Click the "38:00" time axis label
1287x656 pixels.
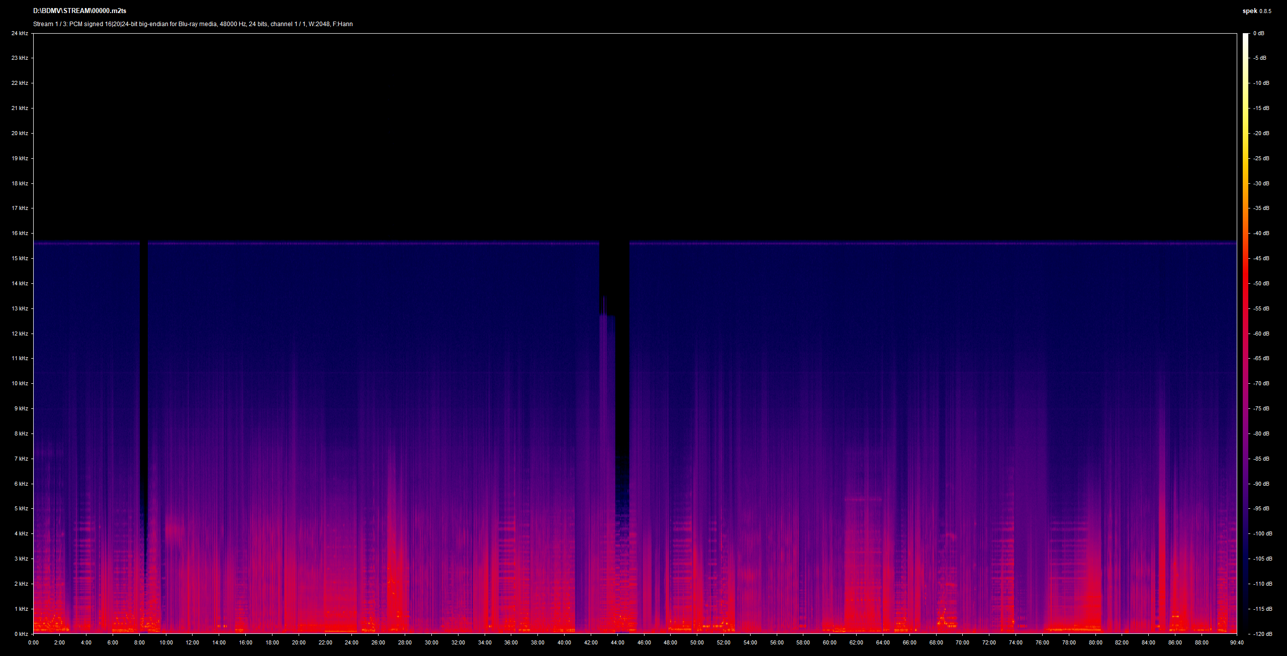point(538,643)
